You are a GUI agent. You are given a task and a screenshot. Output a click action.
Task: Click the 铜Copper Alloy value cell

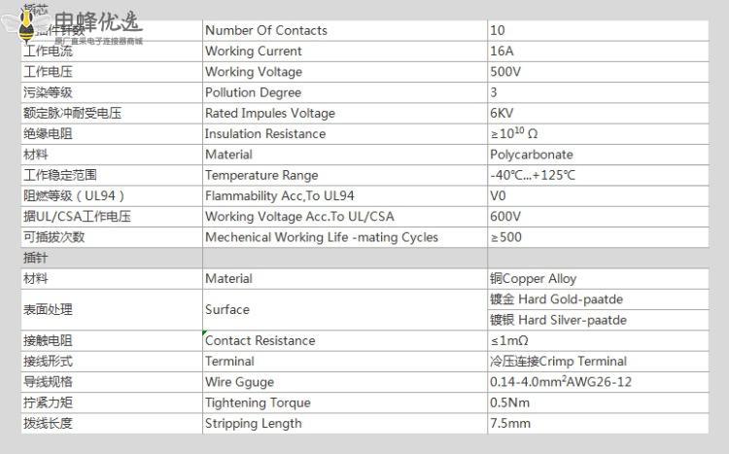click(x=533, y=278)
